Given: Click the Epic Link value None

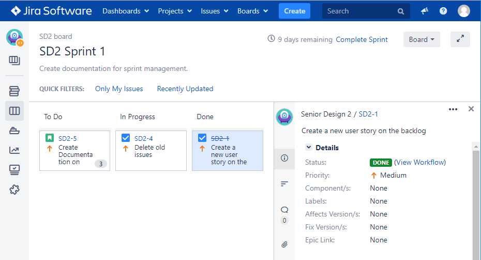Looking at the screenshot, I should point(379,240).
